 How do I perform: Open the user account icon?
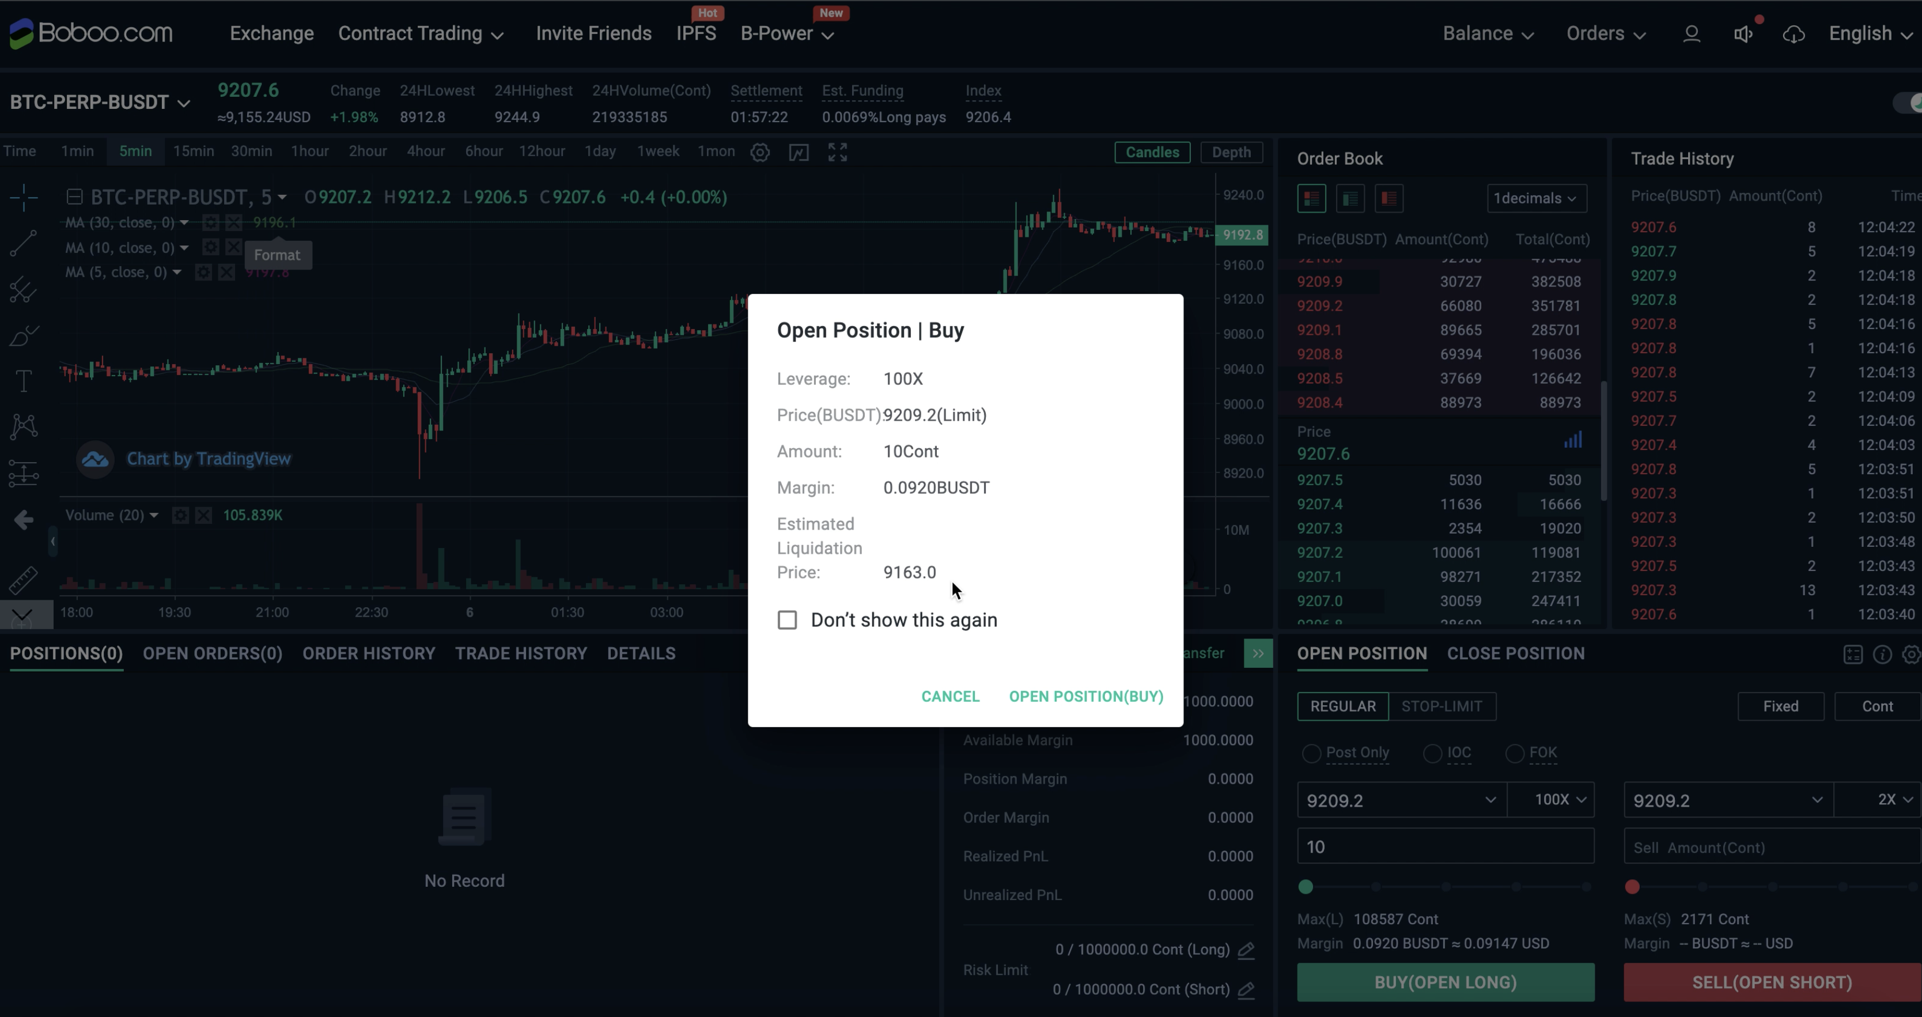click(1692, 33)
